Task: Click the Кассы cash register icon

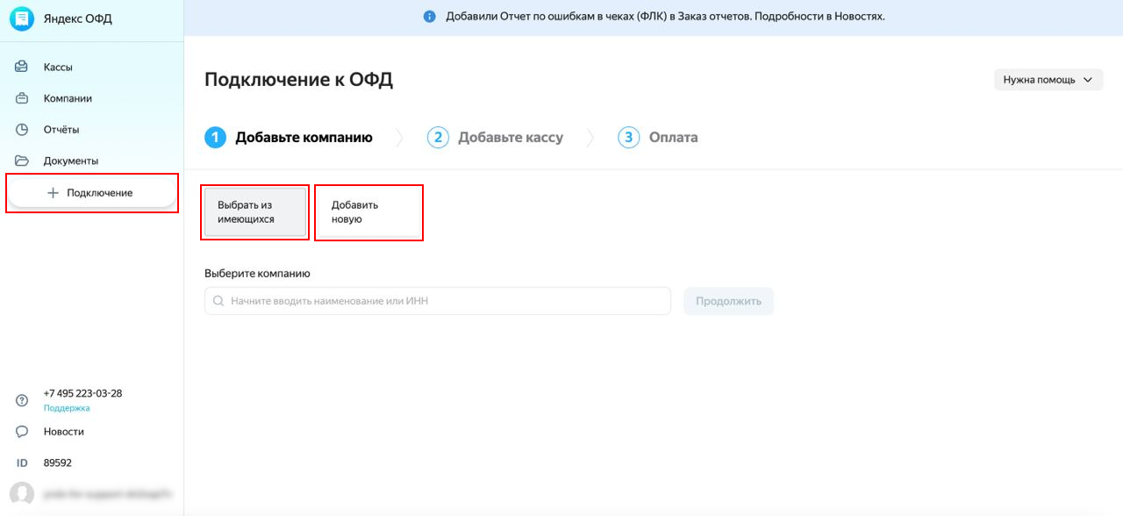Action: click(22, 68)
